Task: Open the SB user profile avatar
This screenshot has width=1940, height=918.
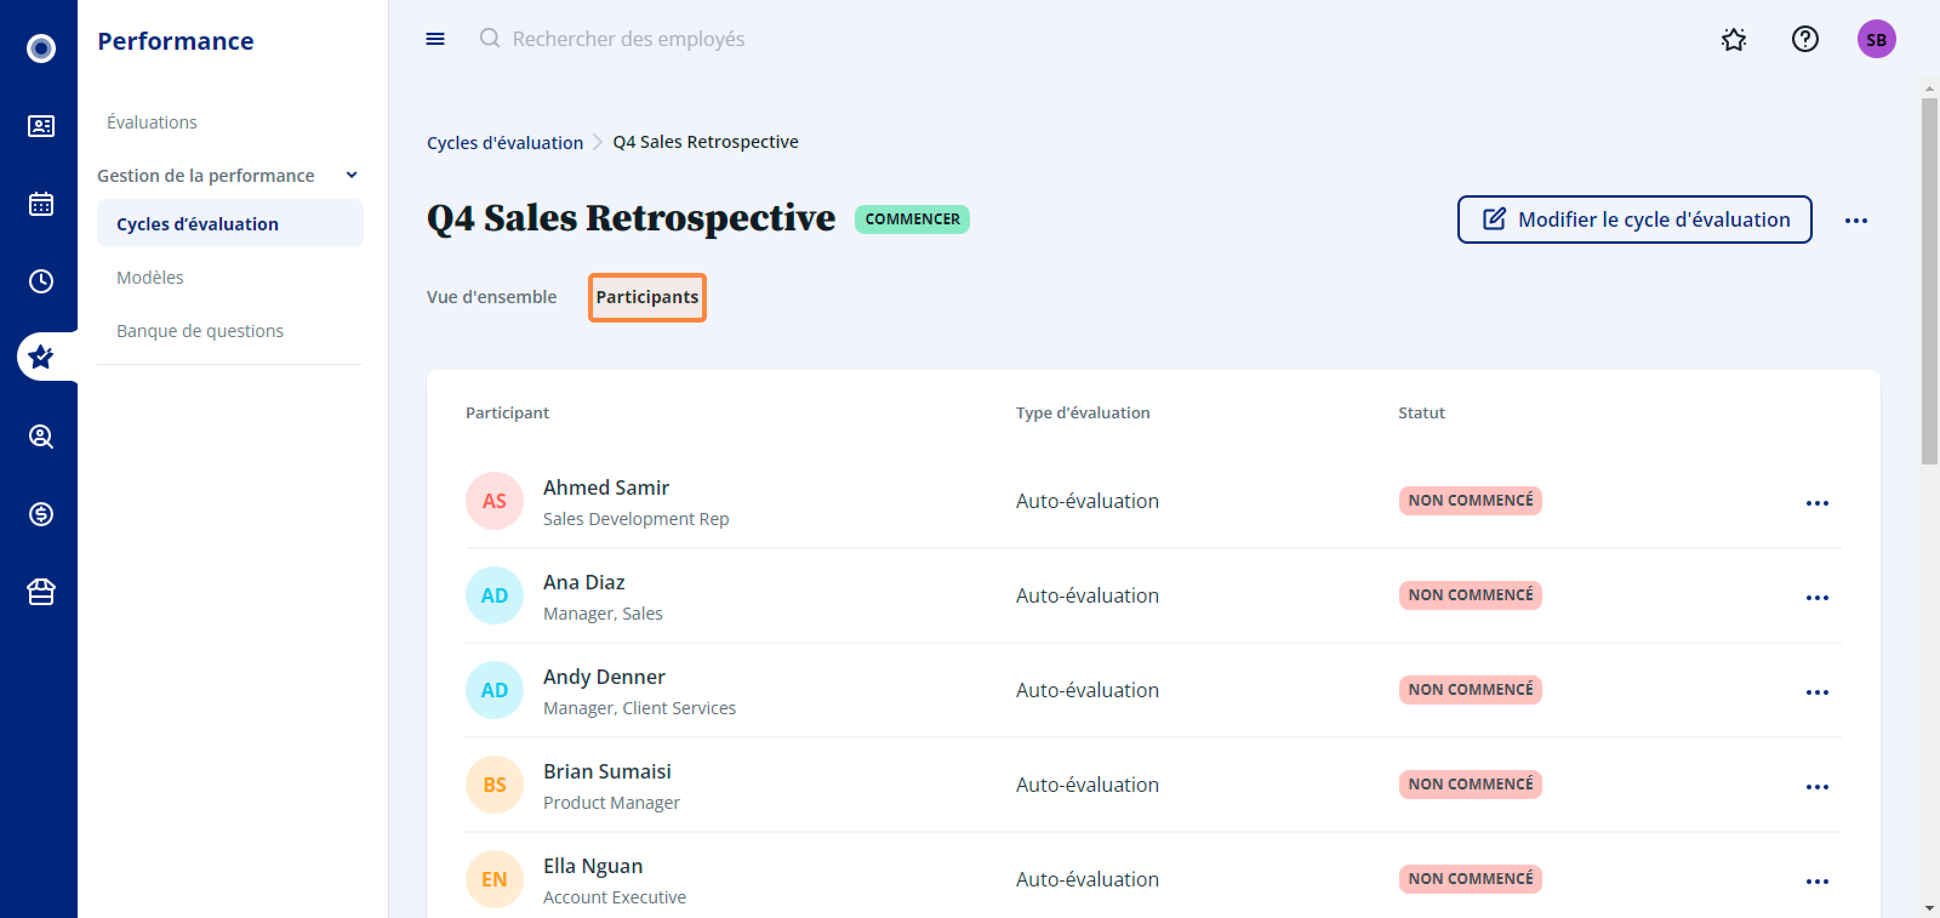Action: pos(1876,38)
